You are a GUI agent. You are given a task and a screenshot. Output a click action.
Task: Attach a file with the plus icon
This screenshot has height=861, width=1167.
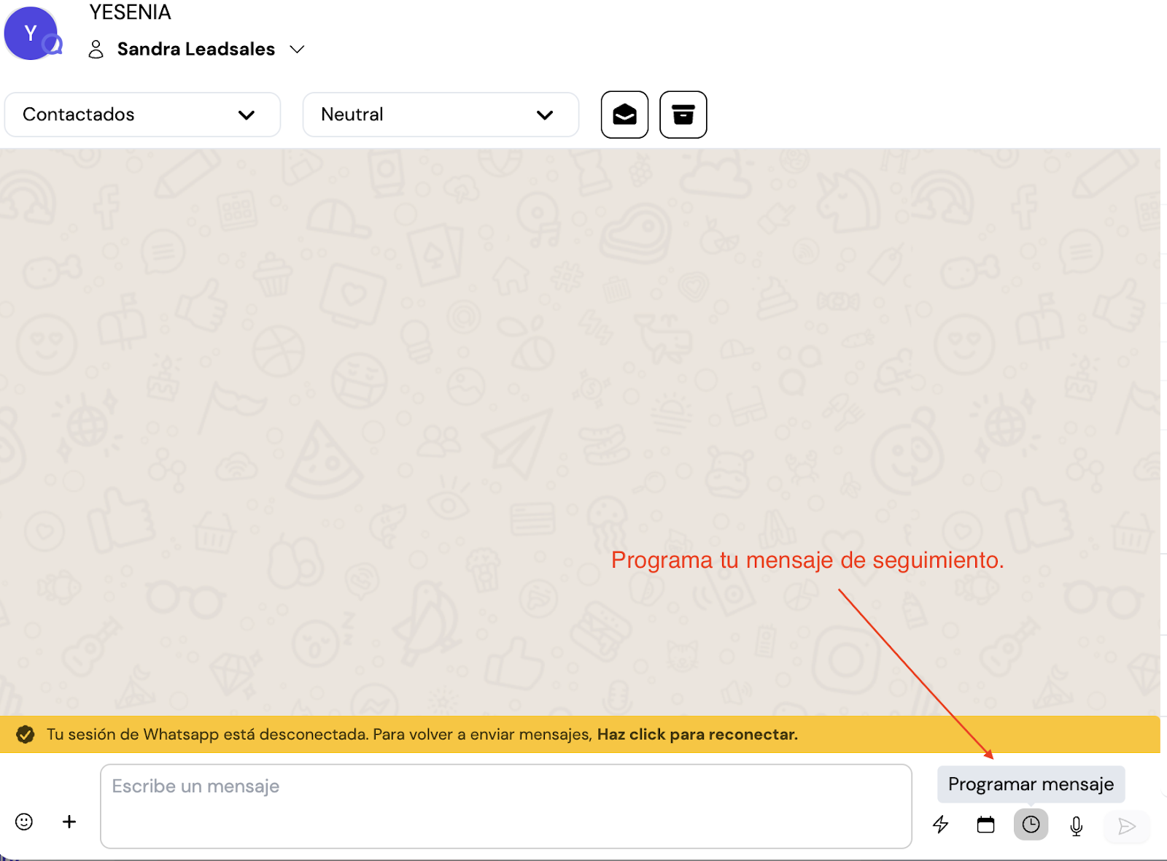point(69,822)
